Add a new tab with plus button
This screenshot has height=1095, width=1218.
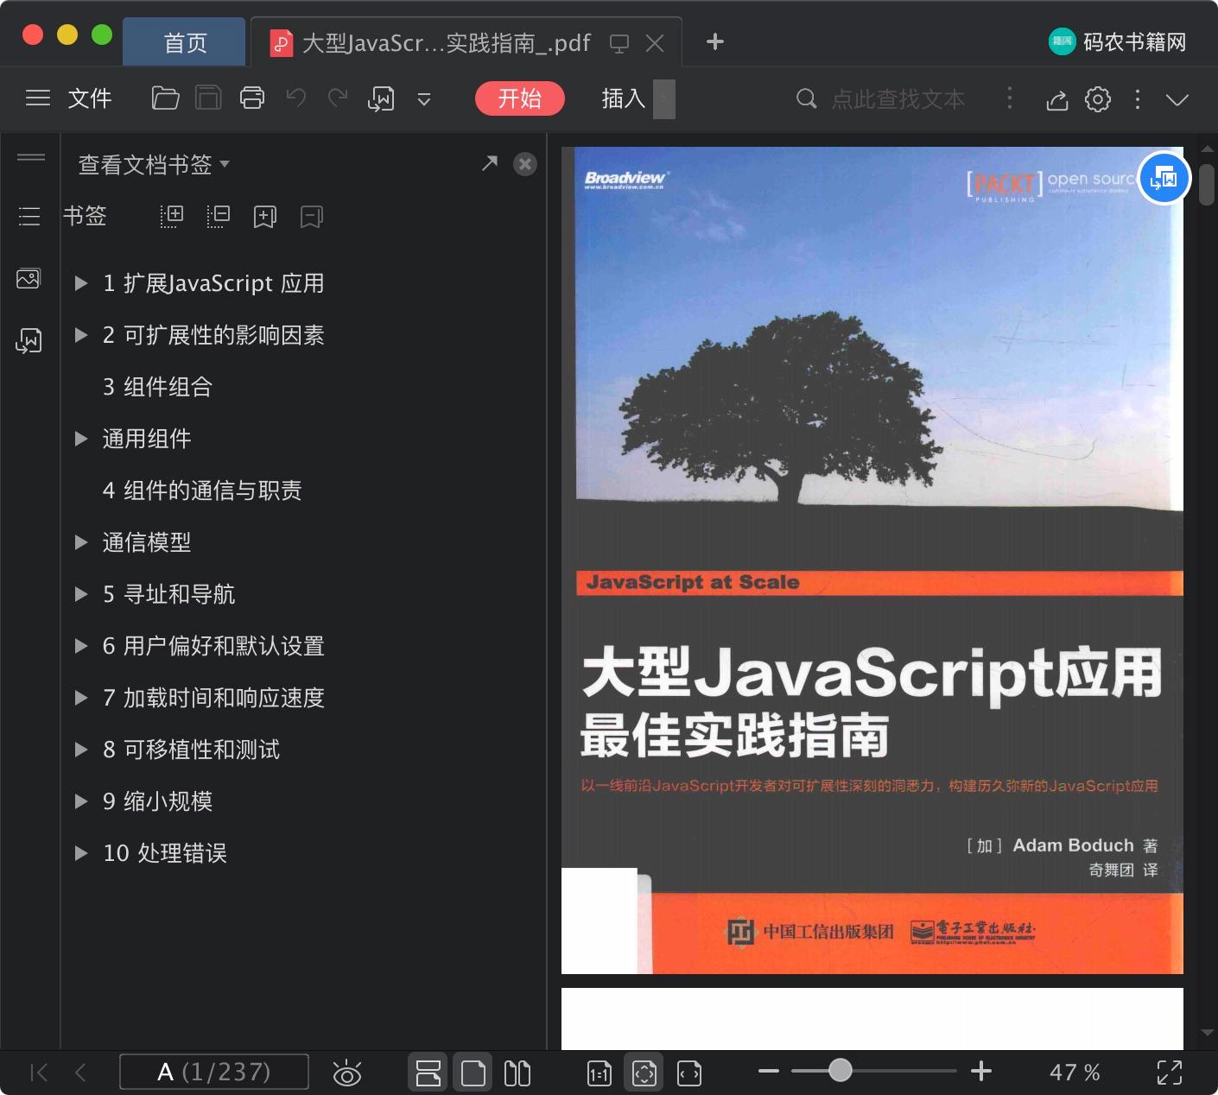click(x=715, y=41)
